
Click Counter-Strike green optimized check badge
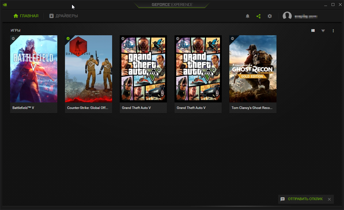click(68, 38)
